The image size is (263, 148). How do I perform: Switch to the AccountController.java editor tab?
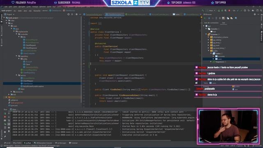click(160, 14)
